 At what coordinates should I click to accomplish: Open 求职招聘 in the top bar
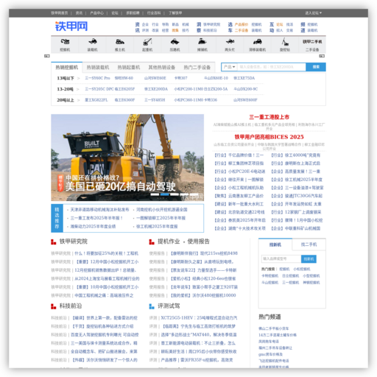click(133, 13)
